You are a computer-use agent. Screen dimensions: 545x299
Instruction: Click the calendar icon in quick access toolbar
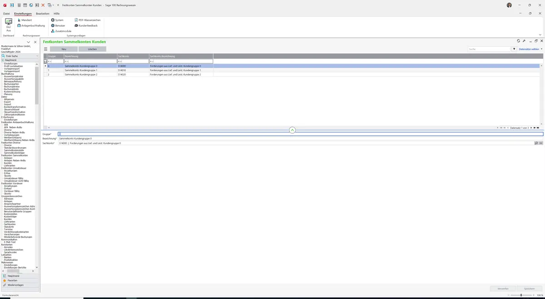pyautogui.click(x=25, y=5)
